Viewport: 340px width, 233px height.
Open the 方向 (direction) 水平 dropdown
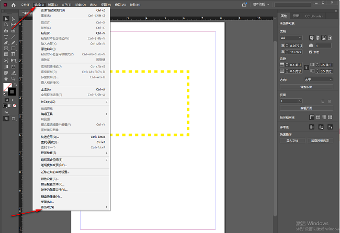click(318, 79)
